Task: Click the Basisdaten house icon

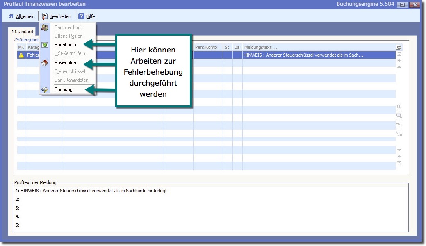Action: point(45,63)
